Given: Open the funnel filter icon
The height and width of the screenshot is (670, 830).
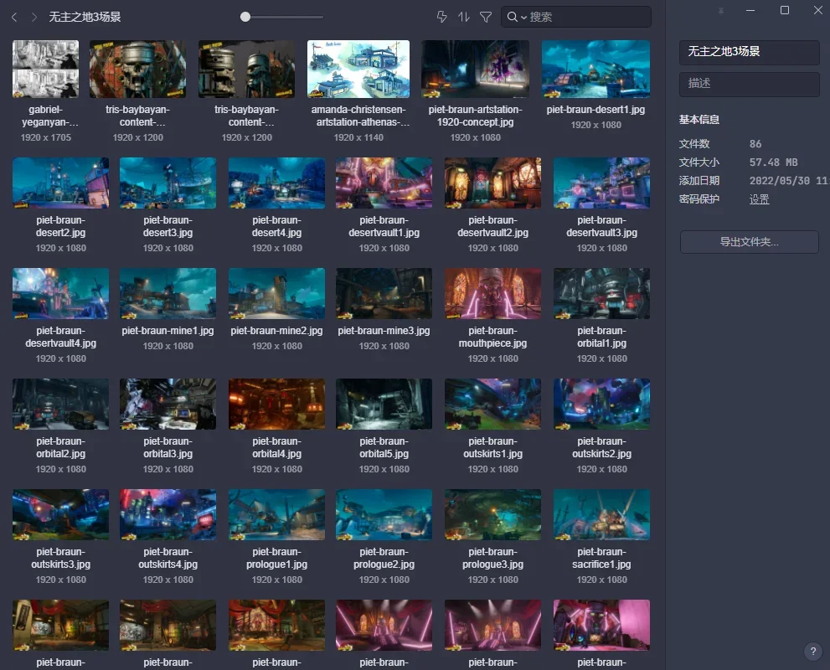Looking at the screenshot, I should (x=486, y=17).
